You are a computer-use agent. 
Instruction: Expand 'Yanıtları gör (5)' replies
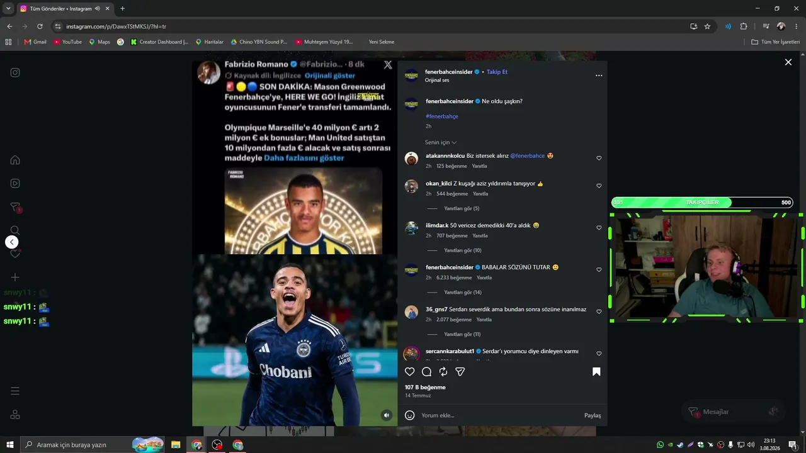[x=462, y=209]
